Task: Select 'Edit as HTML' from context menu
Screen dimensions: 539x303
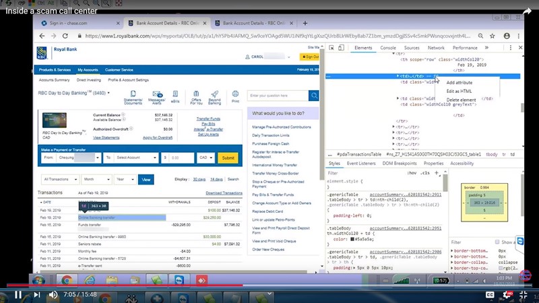Action: point(459,91)
